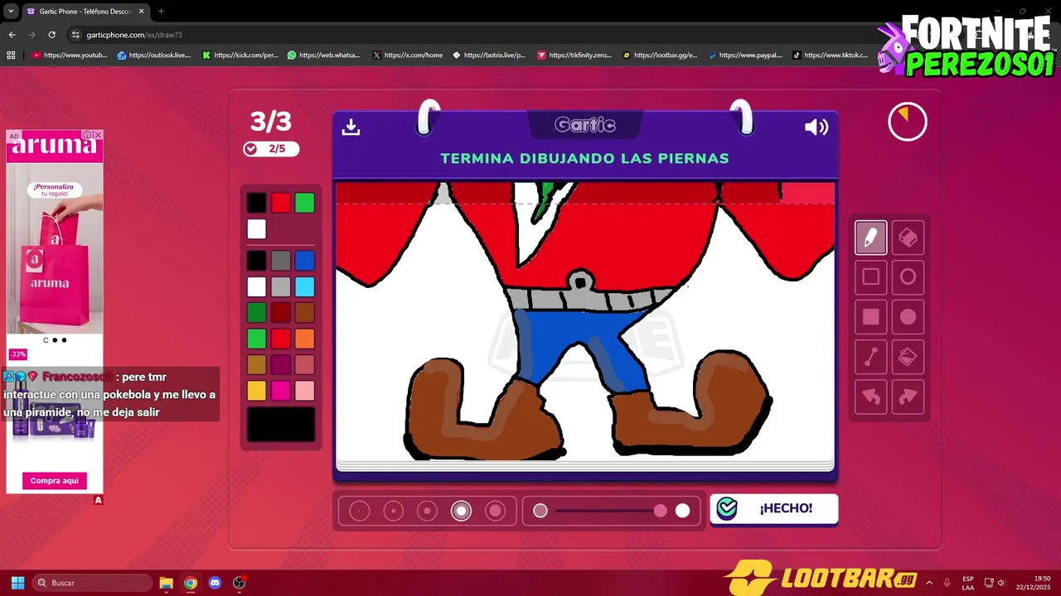Reload the Gartic Phone page
Viewport: 1061px width, 596px height.
(x=51, y=35)
